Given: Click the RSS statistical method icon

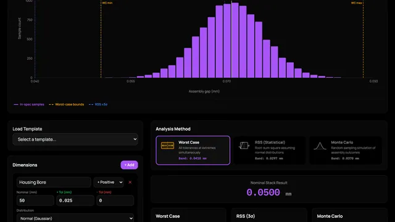Looking at the screenshot, I should pyautogui.click(x=244, y=146).
